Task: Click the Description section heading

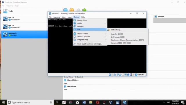Action: coord(71,86)
